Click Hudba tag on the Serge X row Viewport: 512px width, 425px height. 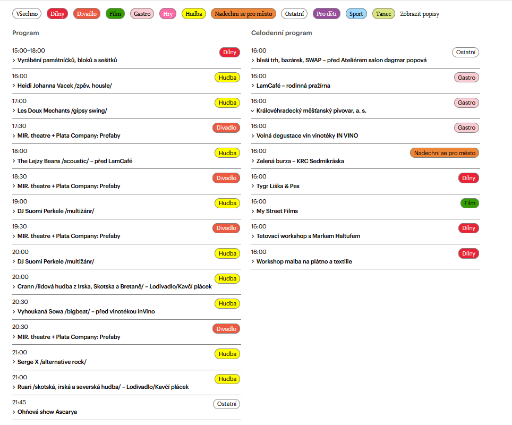(227, 354)
